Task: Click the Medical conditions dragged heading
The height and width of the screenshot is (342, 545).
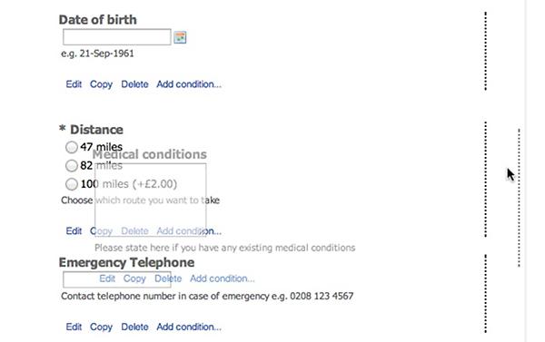Action: (x=150, y=154)
